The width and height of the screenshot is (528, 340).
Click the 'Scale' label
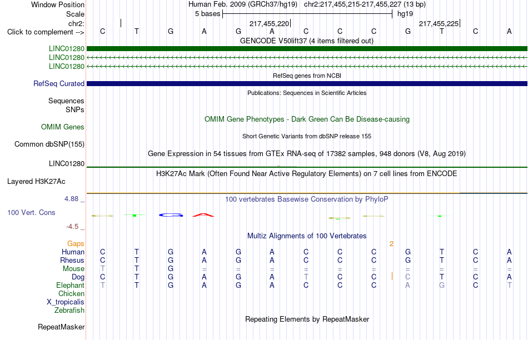[x=75, y=14]
